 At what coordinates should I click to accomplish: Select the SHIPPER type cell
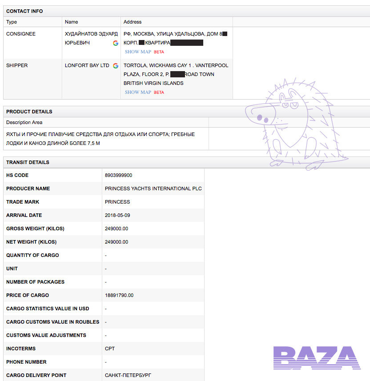pos(17,65)
